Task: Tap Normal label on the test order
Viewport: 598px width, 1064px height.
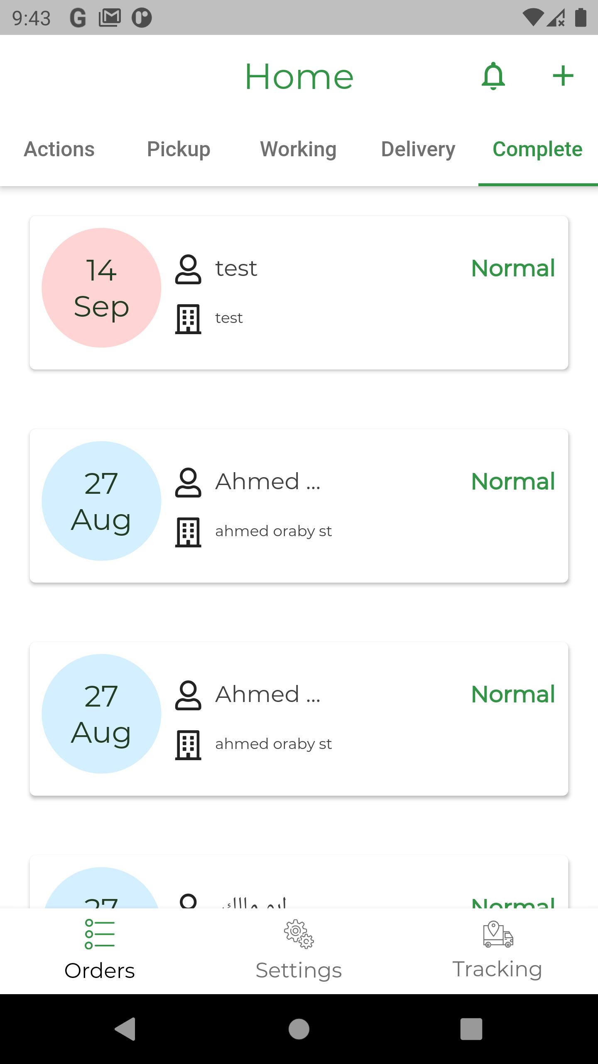Action: (513, 268)
